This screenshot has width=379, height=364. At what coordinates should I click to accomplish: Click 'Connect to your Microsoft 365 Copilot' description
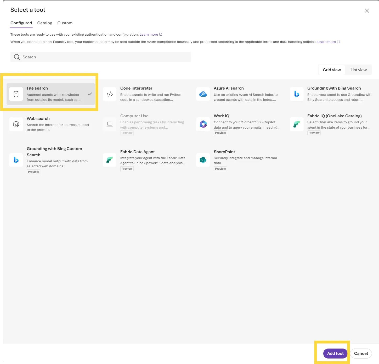(x=246, y=125)
